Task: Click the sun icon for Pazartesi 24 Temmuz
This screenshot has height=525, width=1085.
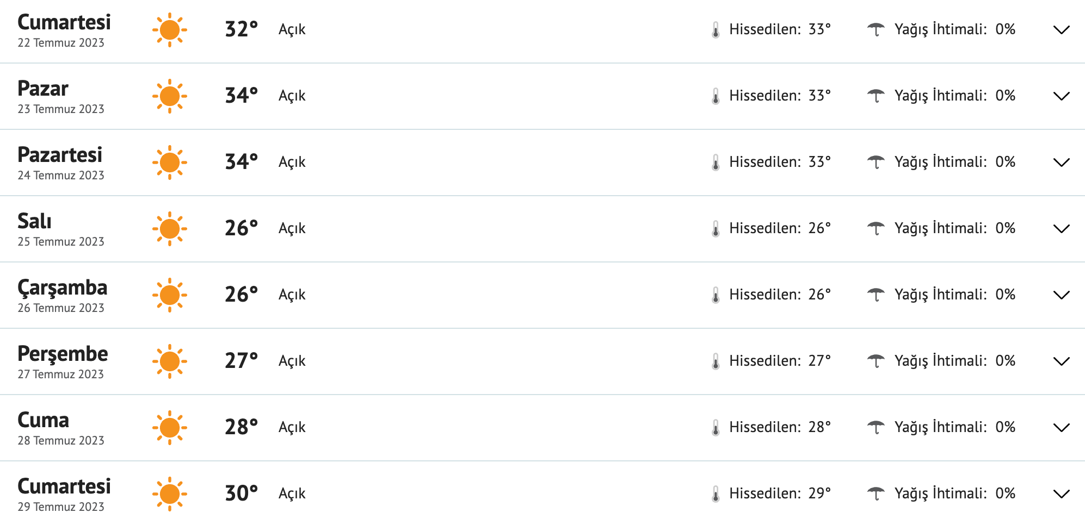Action: pos(169,162)
